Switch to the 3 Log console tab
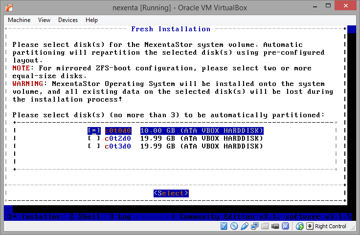The image size is (360, 235). point(120,216)
